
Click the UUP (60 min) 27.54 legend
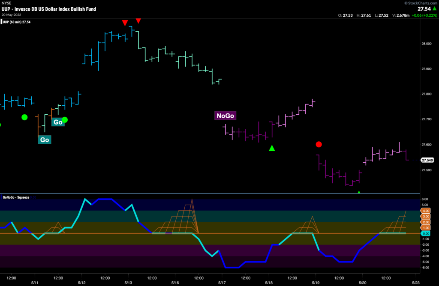17,22
